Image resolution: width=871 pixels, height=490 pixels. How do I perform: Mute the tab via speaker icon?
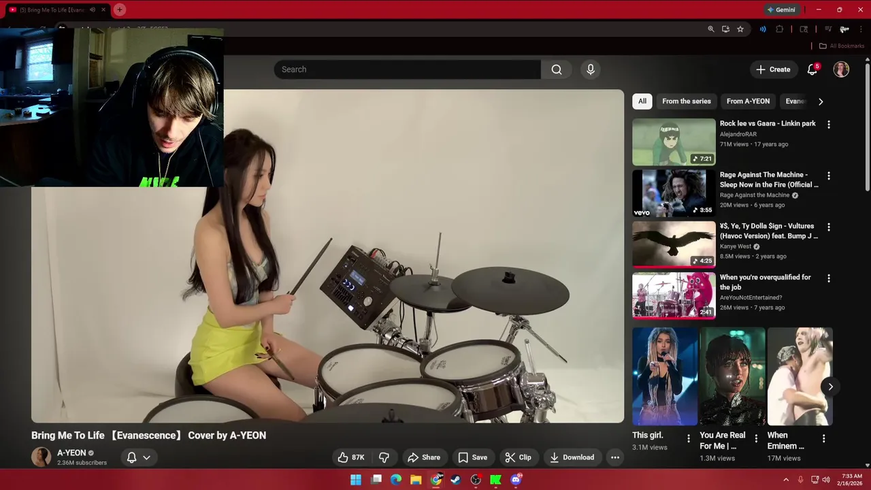click(92, 10)
